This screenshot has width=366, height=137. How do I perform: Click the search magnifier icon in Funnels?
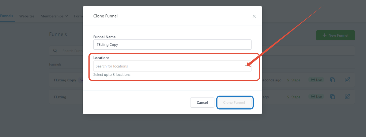click(55, 51)
